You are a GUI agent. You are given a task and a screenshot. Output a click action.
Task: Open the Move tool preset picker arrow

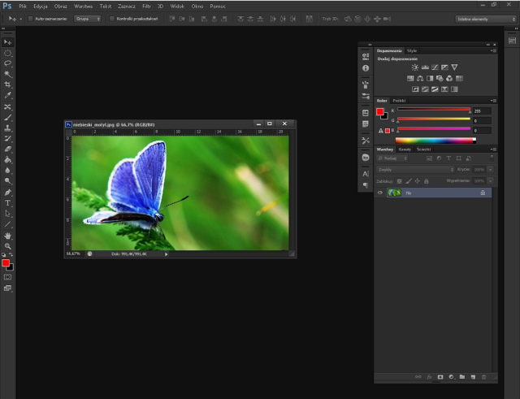pyautogui.click(x=21, y=20)
